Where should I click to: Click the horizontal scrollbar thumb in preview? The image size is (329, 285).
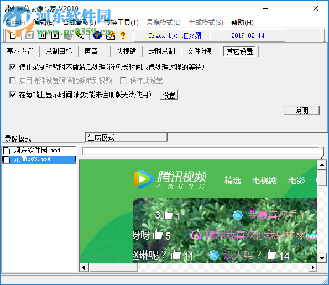(113, 268)
